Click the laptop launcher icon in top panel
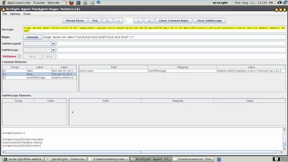 92,3
